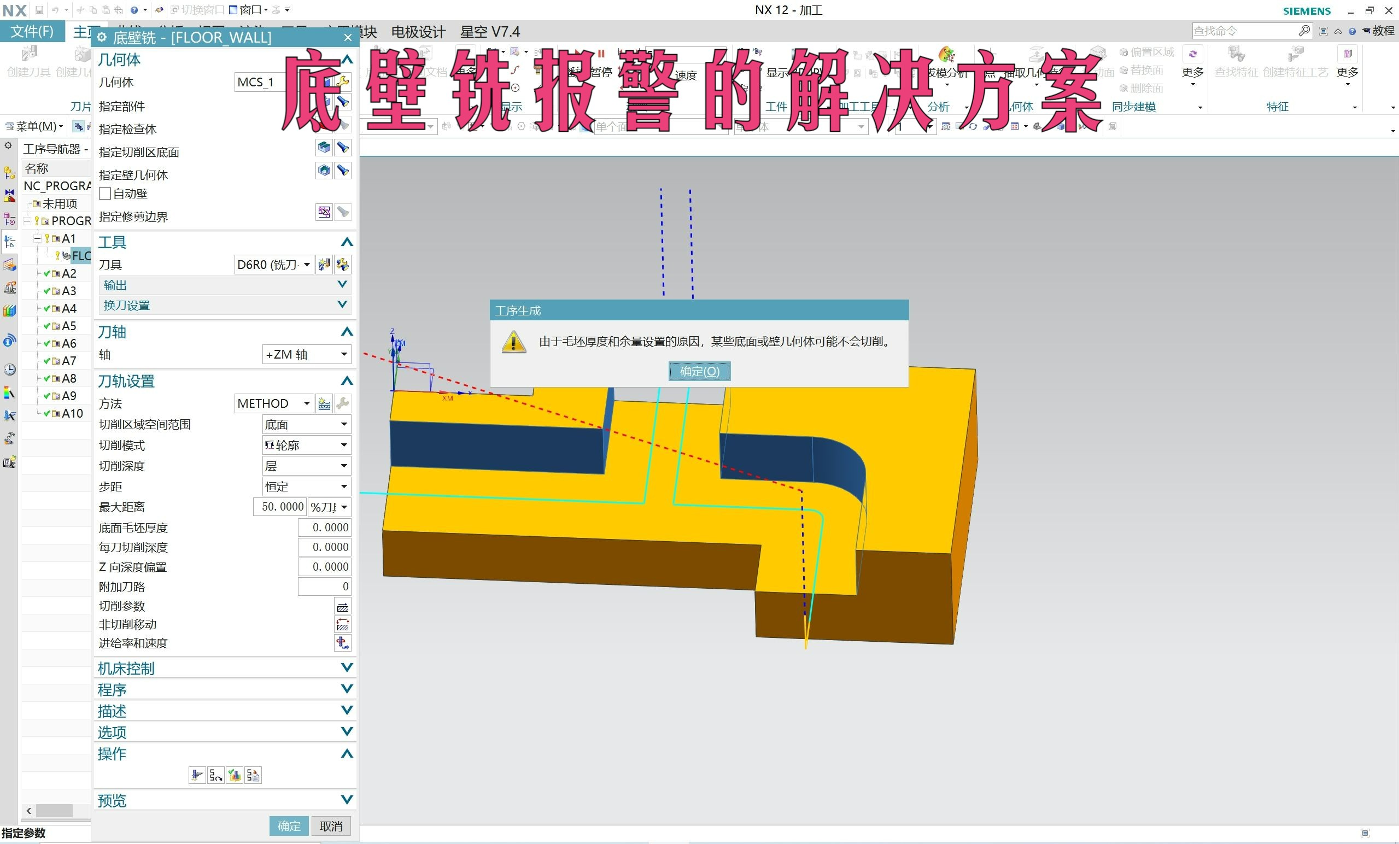Select operation A5 in the navigator tree

point(69,326)
